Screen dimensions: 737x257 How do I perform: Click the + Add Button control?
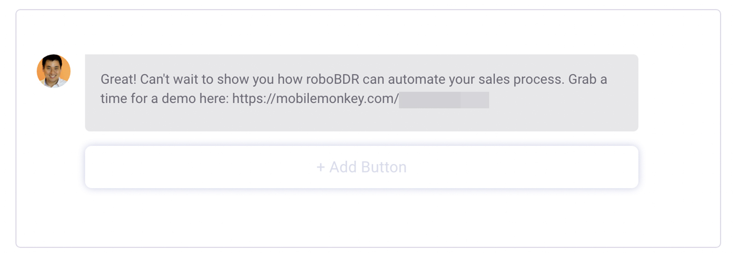pos(362,167)
